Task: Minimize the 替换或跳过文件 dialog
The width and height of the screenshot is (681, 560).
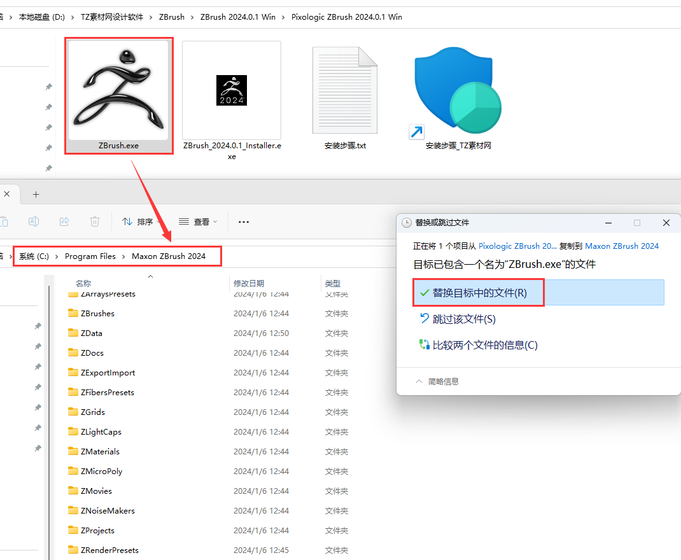Action: click(x=608, y=223)
